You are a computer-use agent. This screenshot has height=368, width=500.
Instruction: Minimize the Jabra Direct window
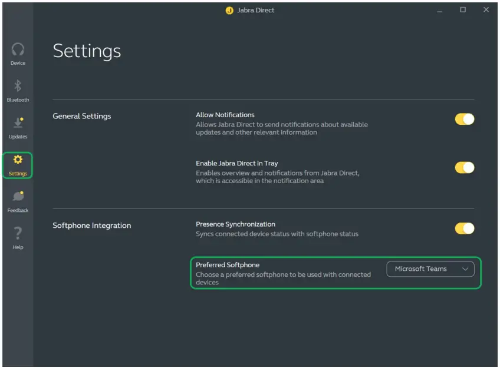[x=440, y=10]
